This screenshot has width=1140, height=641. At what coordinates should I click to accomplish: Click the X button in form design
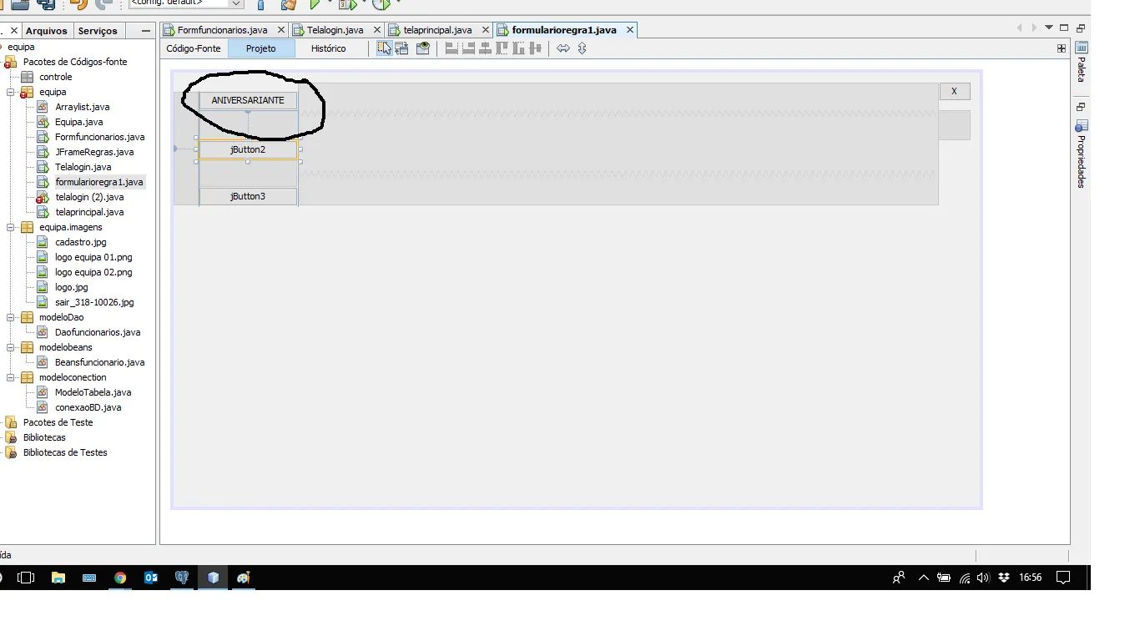(x=954, y=92)
